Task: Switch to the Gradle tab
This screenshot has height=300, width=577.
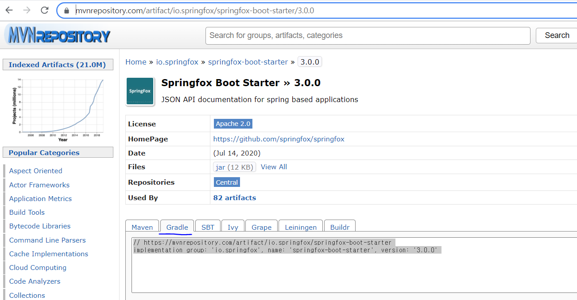Action: click(177, 227)
